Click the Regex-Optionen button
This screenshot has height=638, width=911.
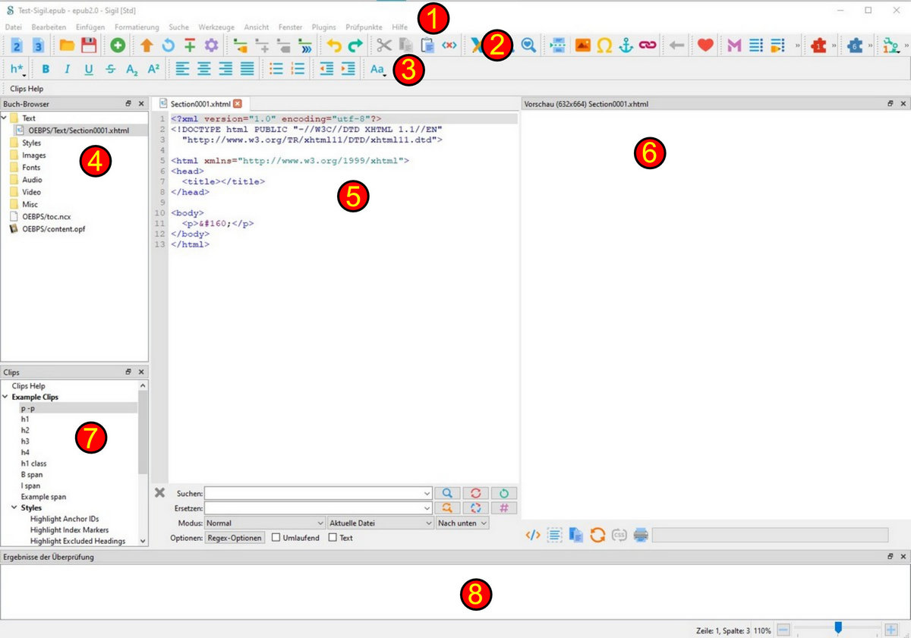[x=235, y=538]
